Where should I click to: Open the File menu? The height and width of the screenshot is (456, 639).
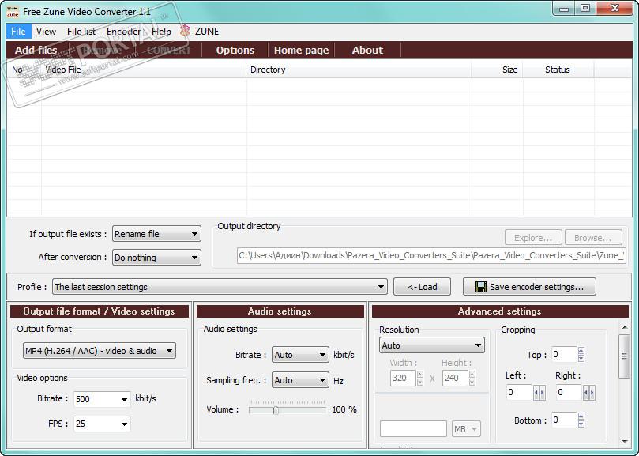click(18, 32)
